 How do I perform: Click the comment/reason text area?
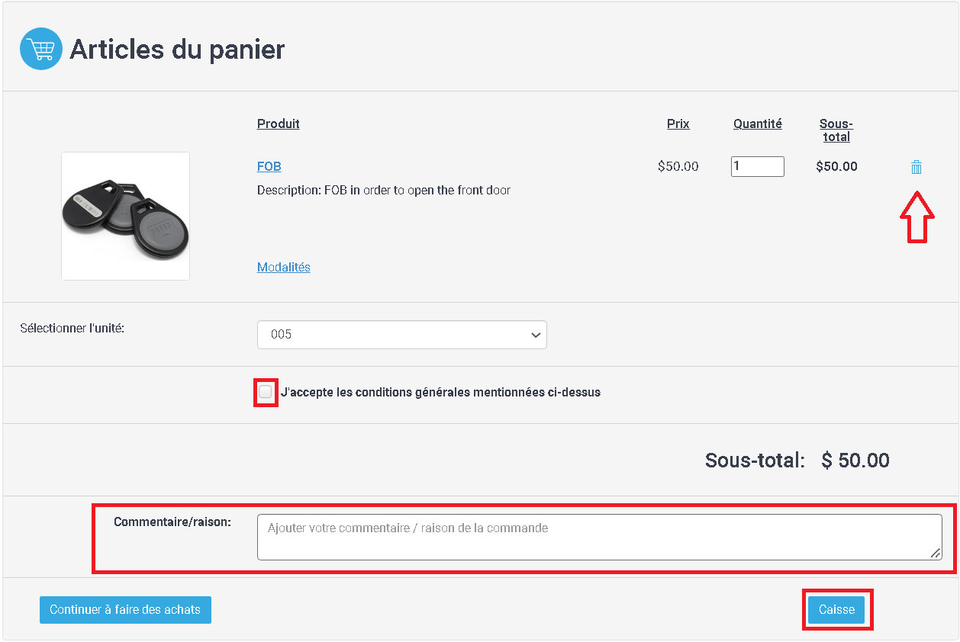click(x=600, y=537)
